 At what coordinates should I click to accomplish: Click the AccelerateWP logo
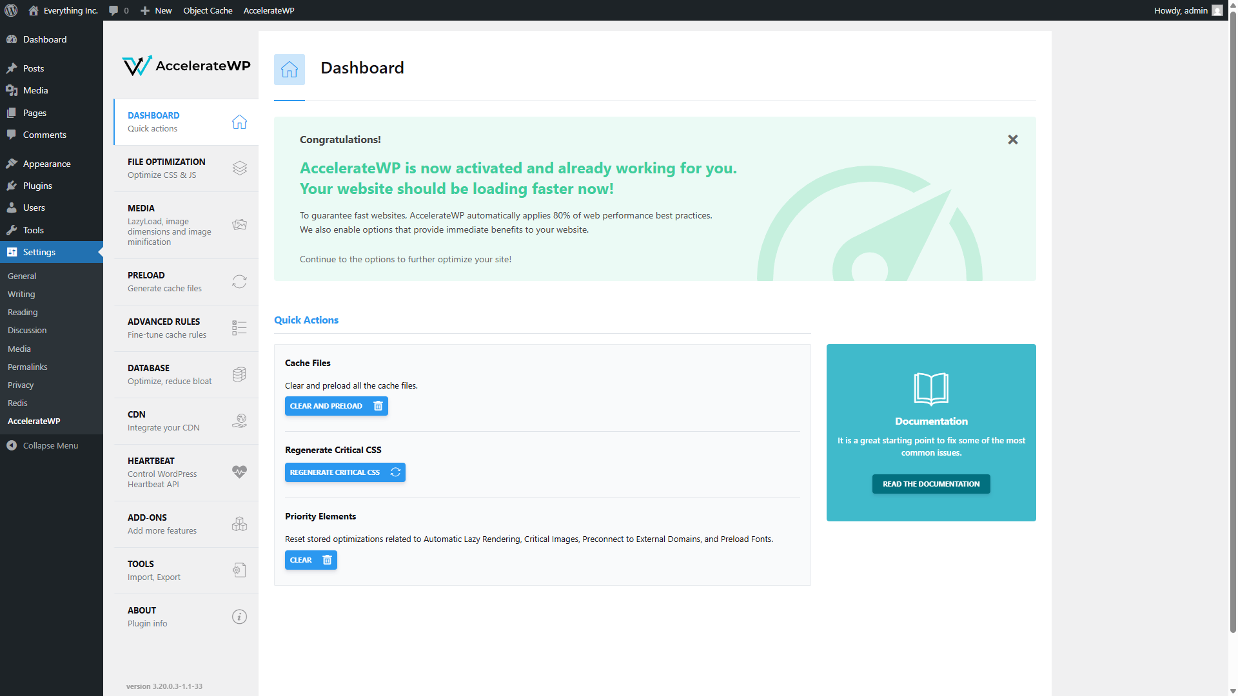tap(186, 66)
